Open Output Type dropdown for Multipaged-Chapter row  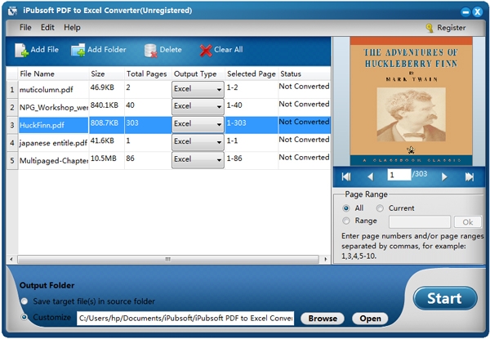click(x=198, y=159)
